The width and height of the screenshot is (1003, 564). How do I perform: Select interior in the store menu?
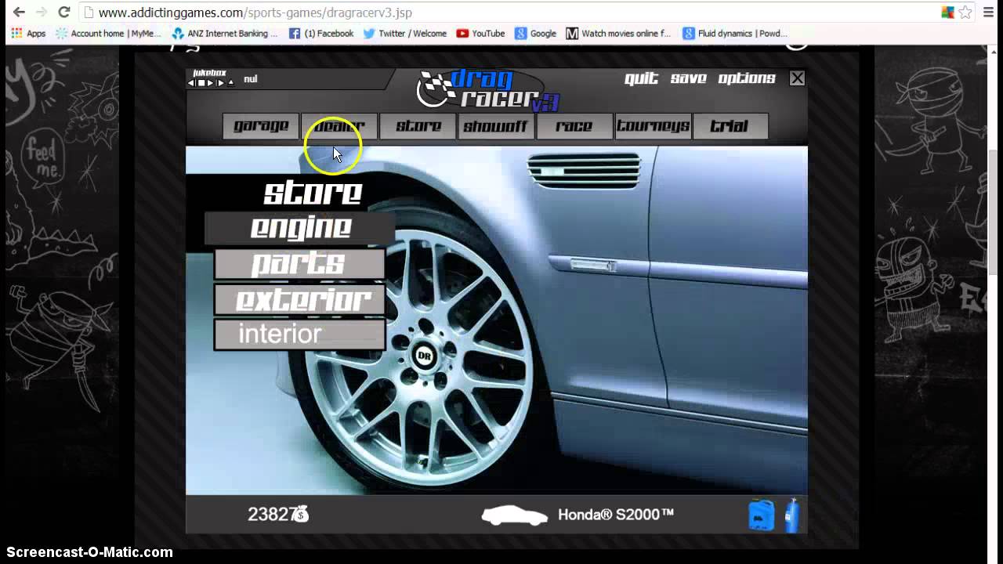pos(299,334)
